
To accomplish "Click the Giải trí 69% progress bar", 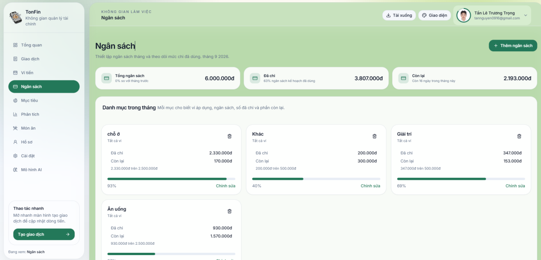I will [461, 179].
